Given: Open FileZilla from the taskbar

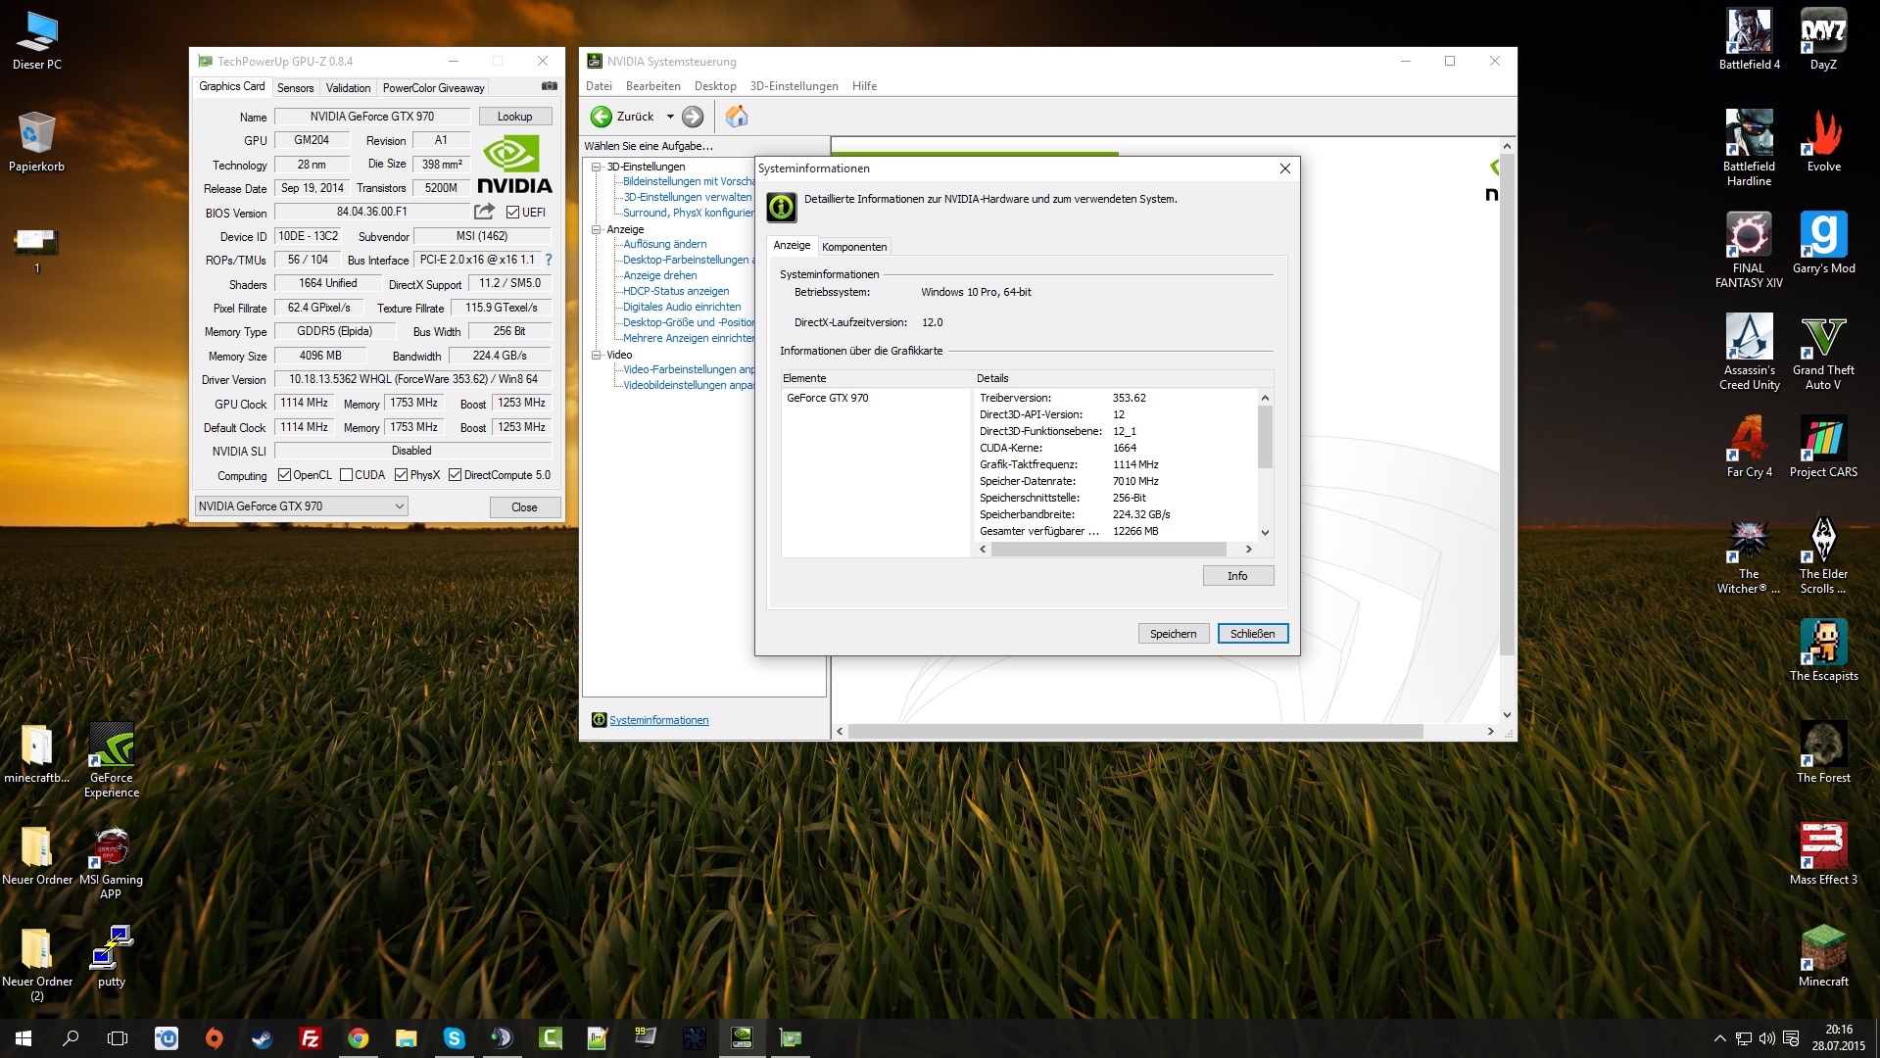Looking at the screenshot, I should pos(310,1038).
